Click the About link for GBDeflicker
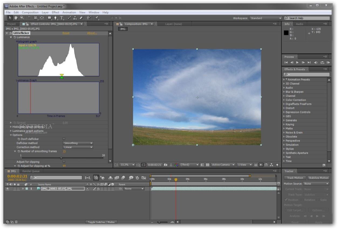The width and height of the screenshot is (338, 229). pyautogui.click(x=92, y=33)
